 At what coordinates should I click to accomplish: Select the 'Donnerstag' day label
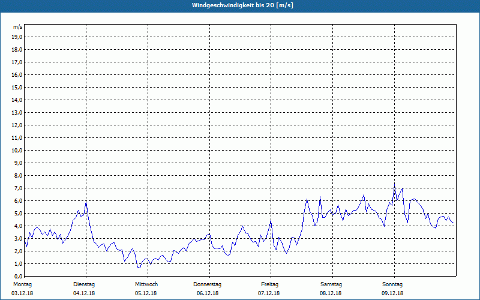[x=207, y=284]
